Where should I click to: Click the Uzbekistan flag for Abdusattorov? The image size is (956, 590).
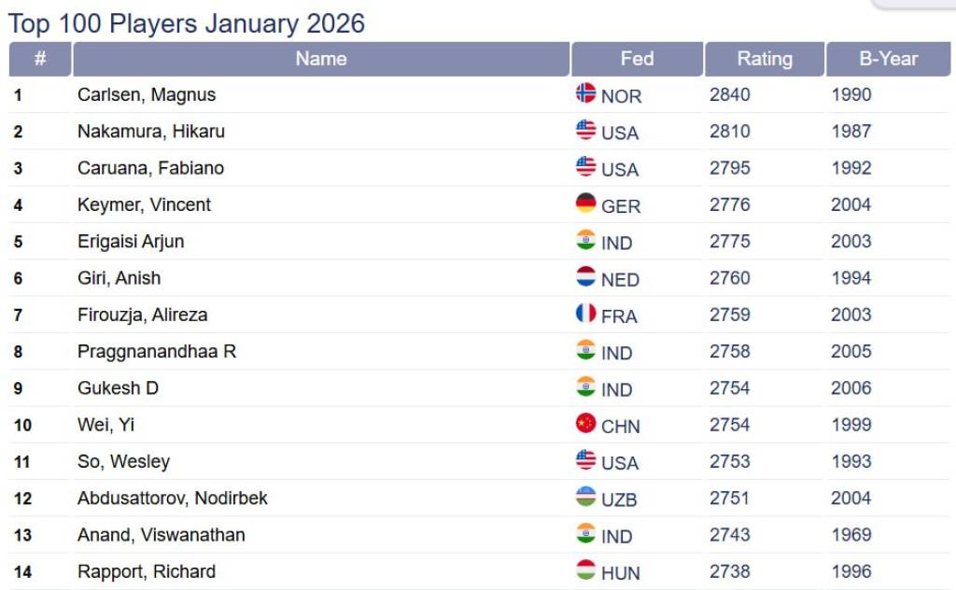click(x=585, y=498)
